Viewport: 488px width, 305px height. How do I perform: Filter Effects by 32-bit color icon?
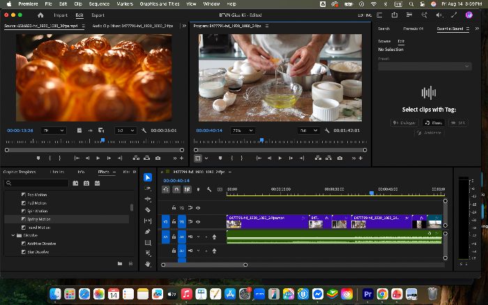tap(86, 183)
